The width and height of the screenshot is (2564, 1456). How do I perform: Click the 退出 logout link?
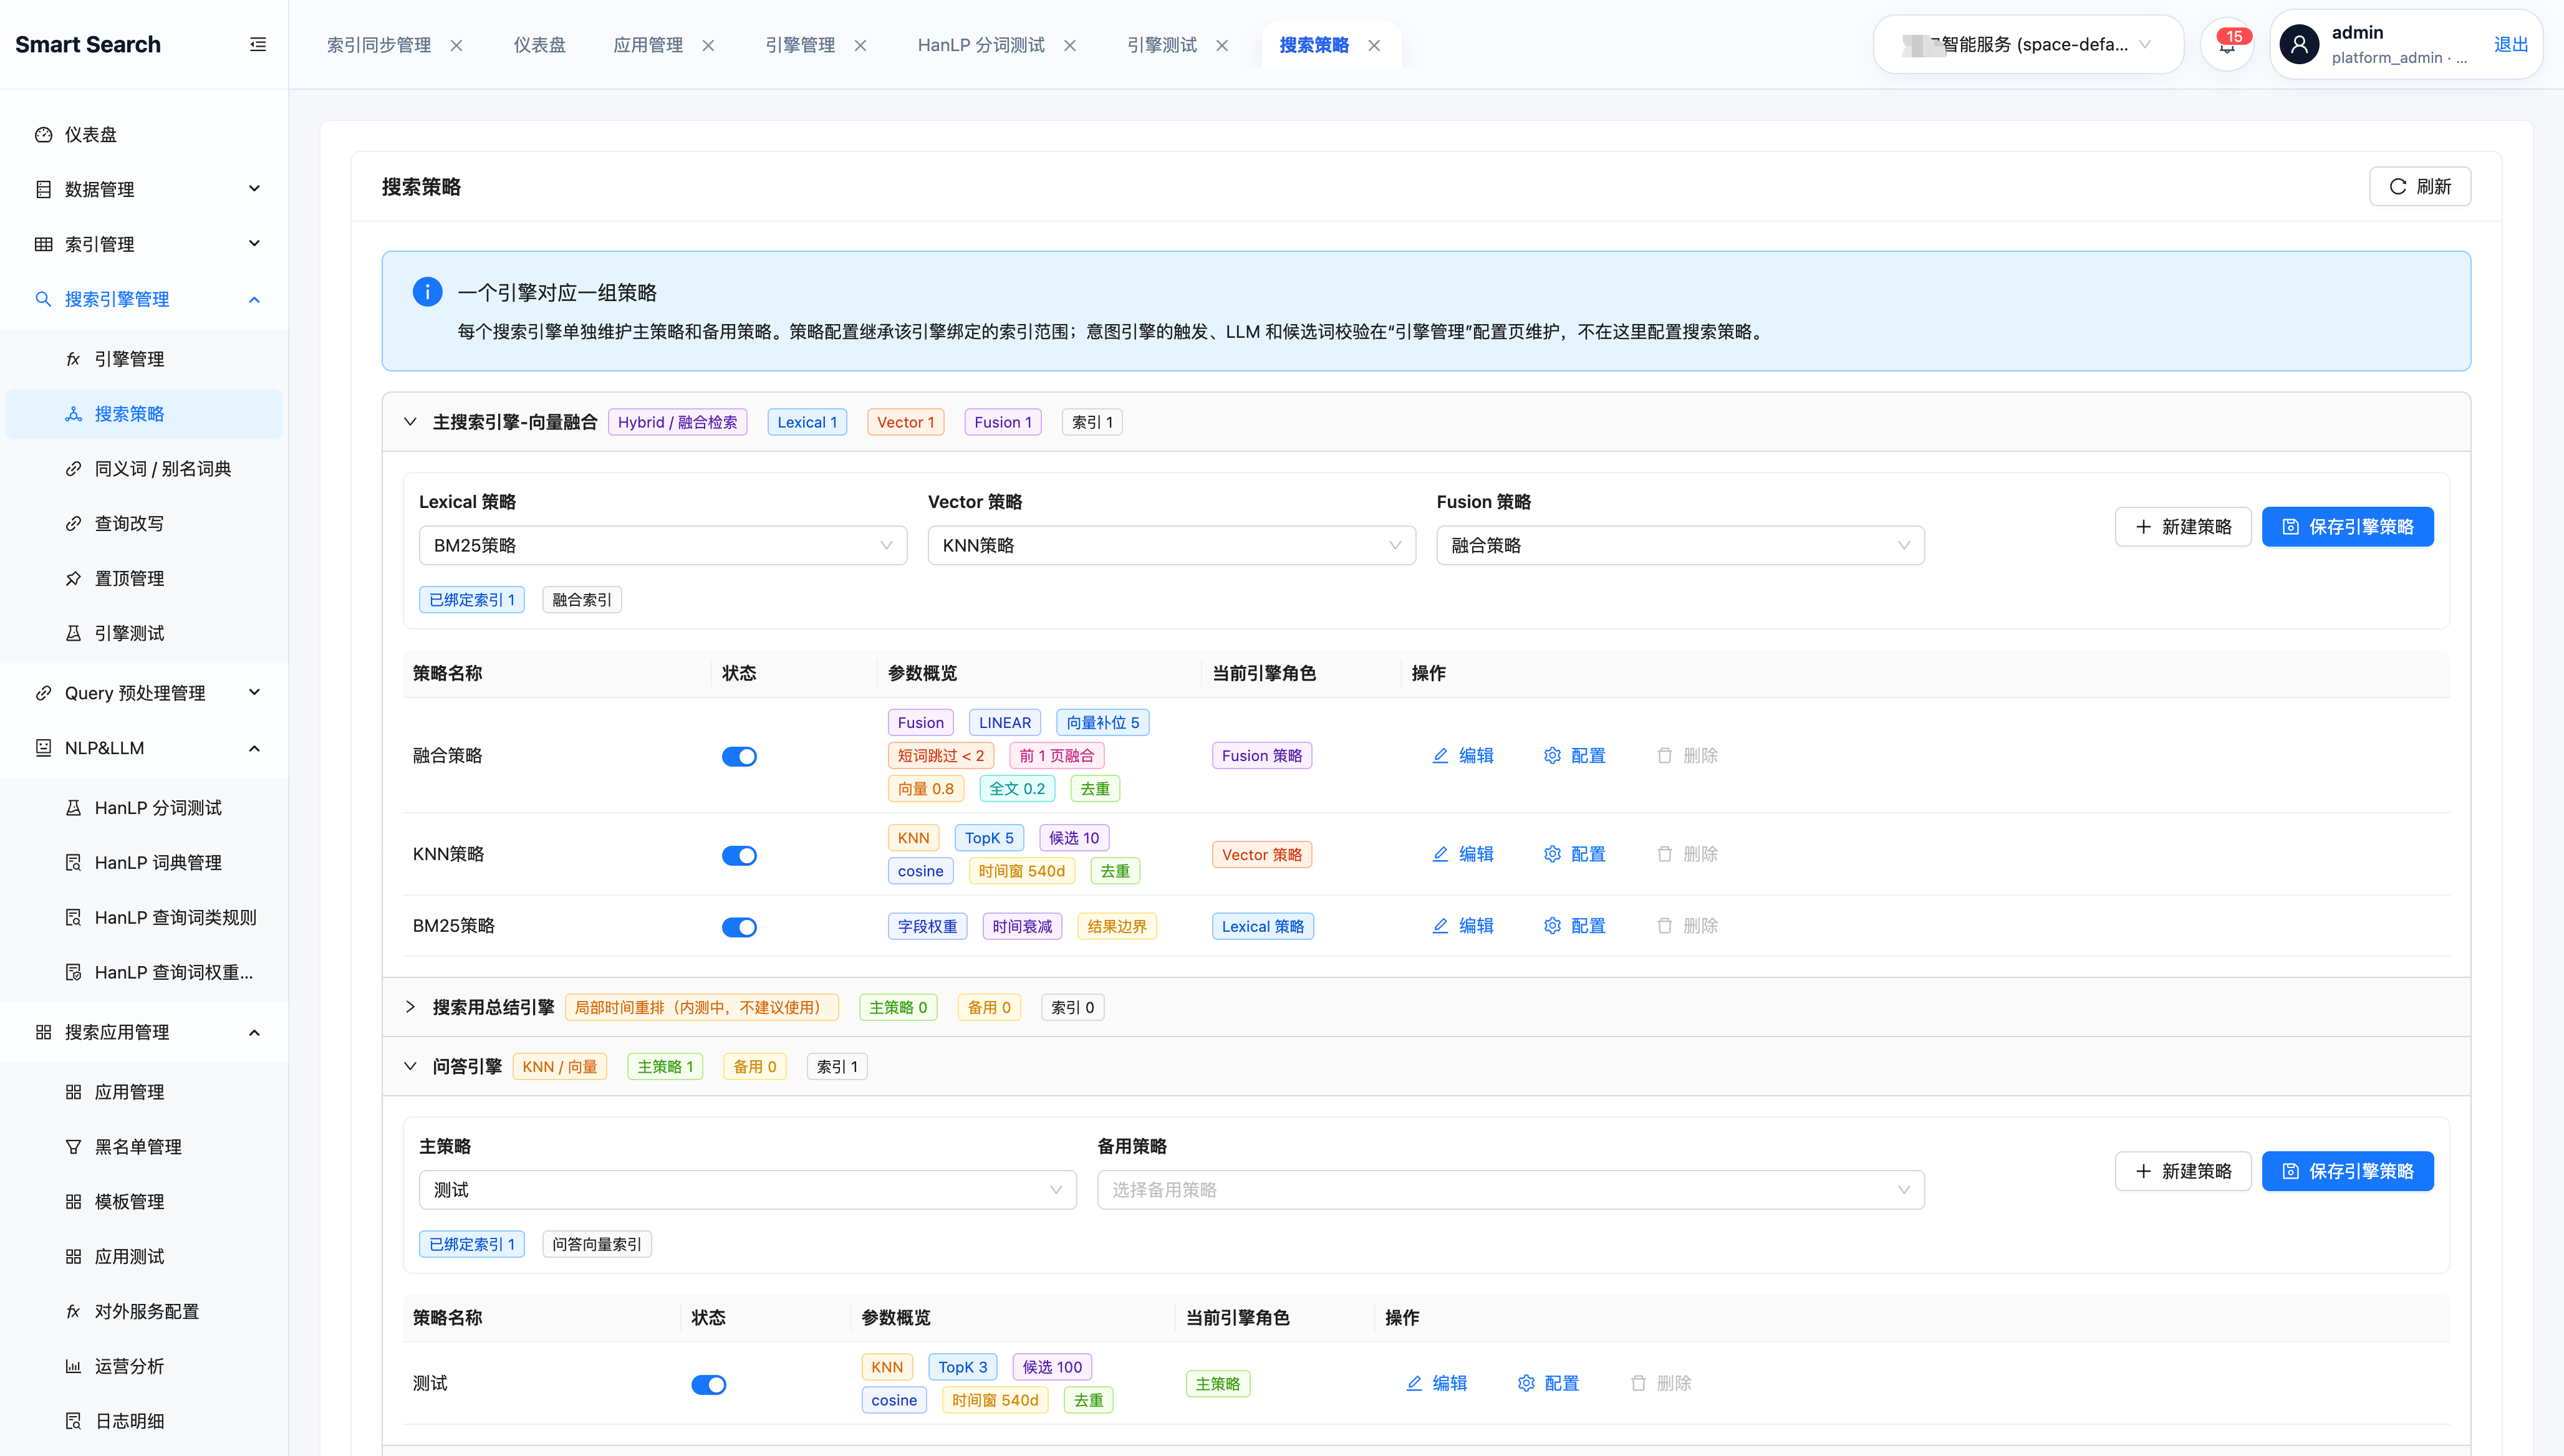pos(2510,44)
